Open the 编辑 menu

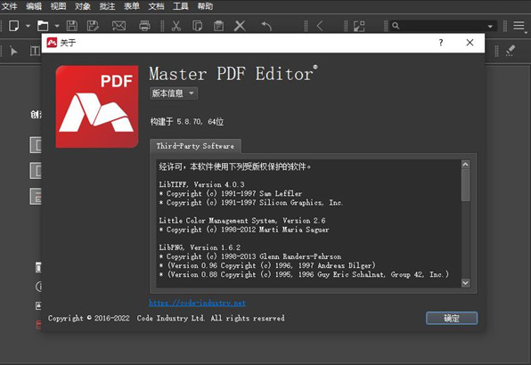pos(34,6)
